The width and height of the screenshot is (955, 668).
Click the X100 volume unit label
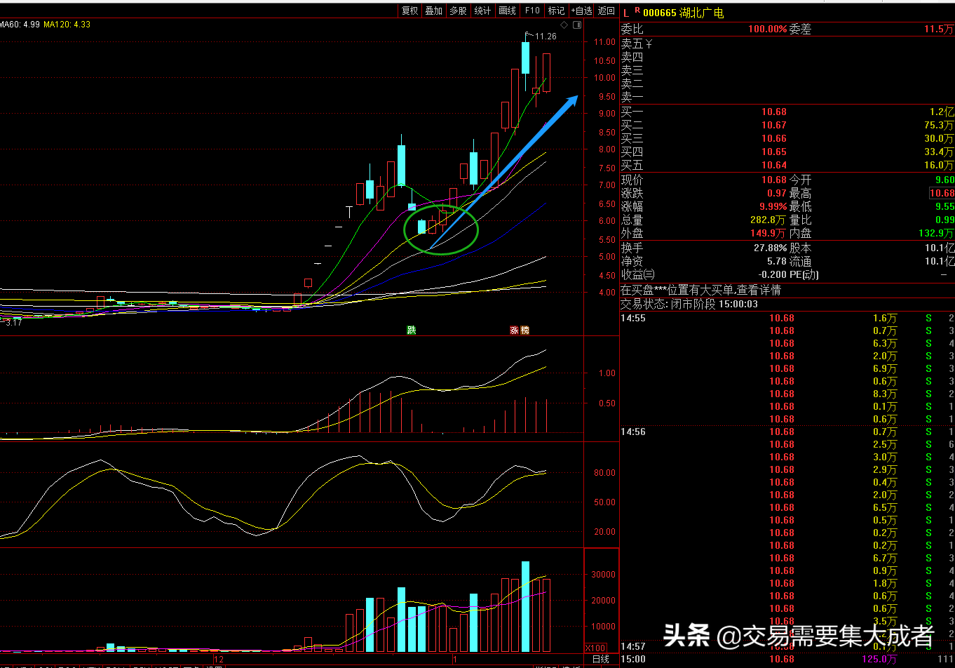[594, 647]
